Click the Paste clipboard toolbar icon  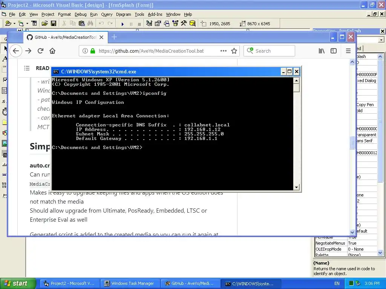tap(82, 24)
